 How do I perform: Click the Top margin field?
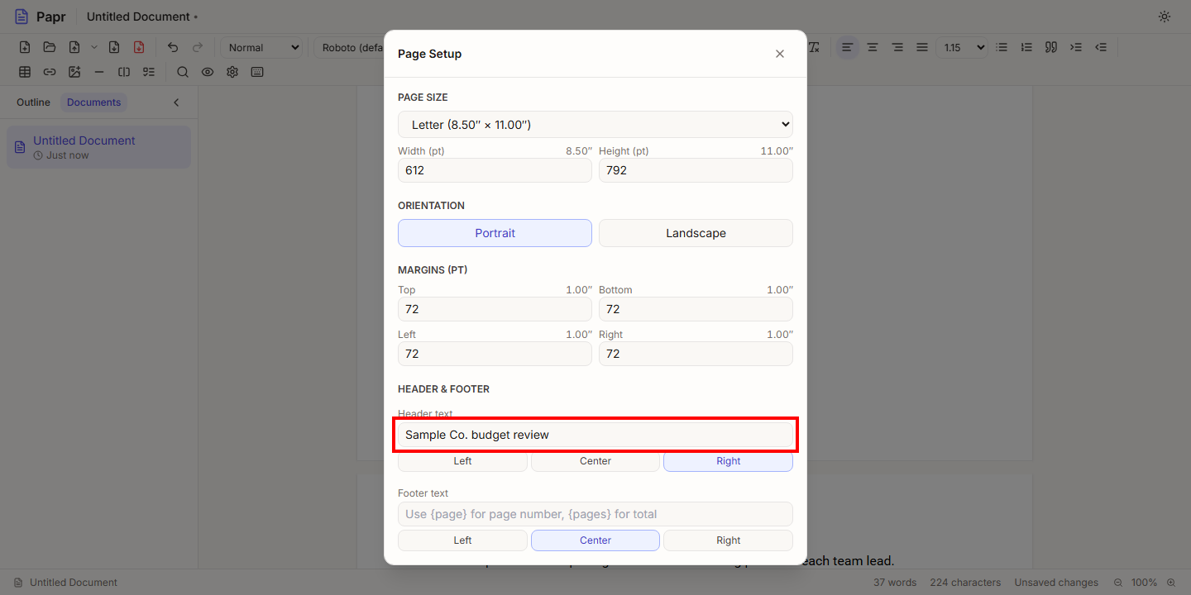point(495,309)
